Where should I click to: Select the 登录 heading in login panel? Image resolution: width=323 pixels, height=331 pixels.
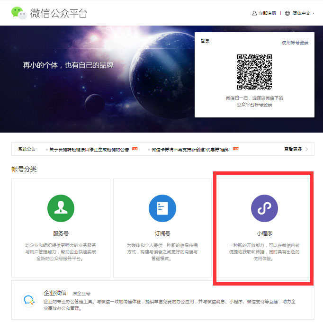[205, 41]
